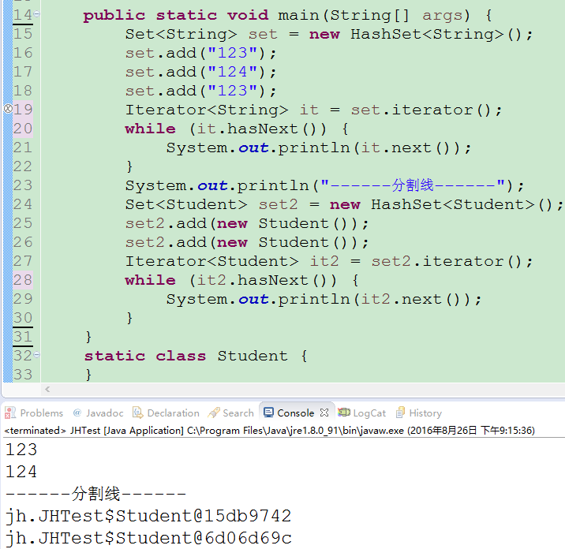This screenshot has height=549, width=565.
Task: Click line number 28 in the gutter
Action: click(23, 280)
